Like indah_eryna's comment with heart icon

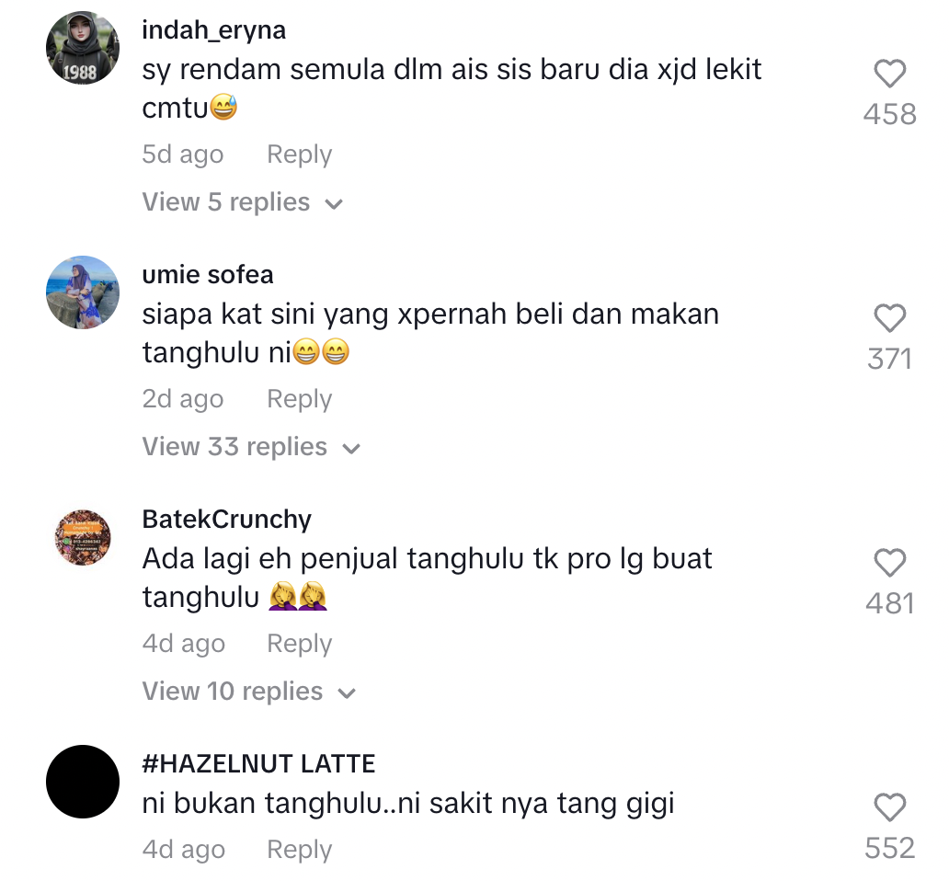[x=890, y=74]
